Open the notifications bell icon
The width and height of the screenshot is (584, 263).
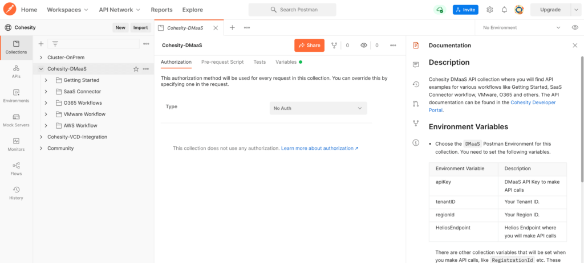point(504,10)
